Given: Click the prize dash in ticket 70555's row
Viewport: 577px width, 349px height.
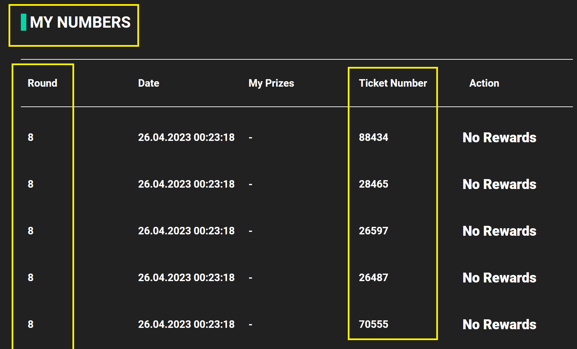Looking at the screenshot, I should point(250,325).
